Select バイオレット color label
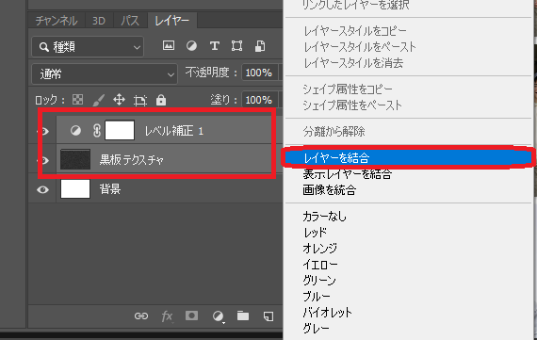The image size is (537, 340). pyautogui.click(x=328, y=313)
